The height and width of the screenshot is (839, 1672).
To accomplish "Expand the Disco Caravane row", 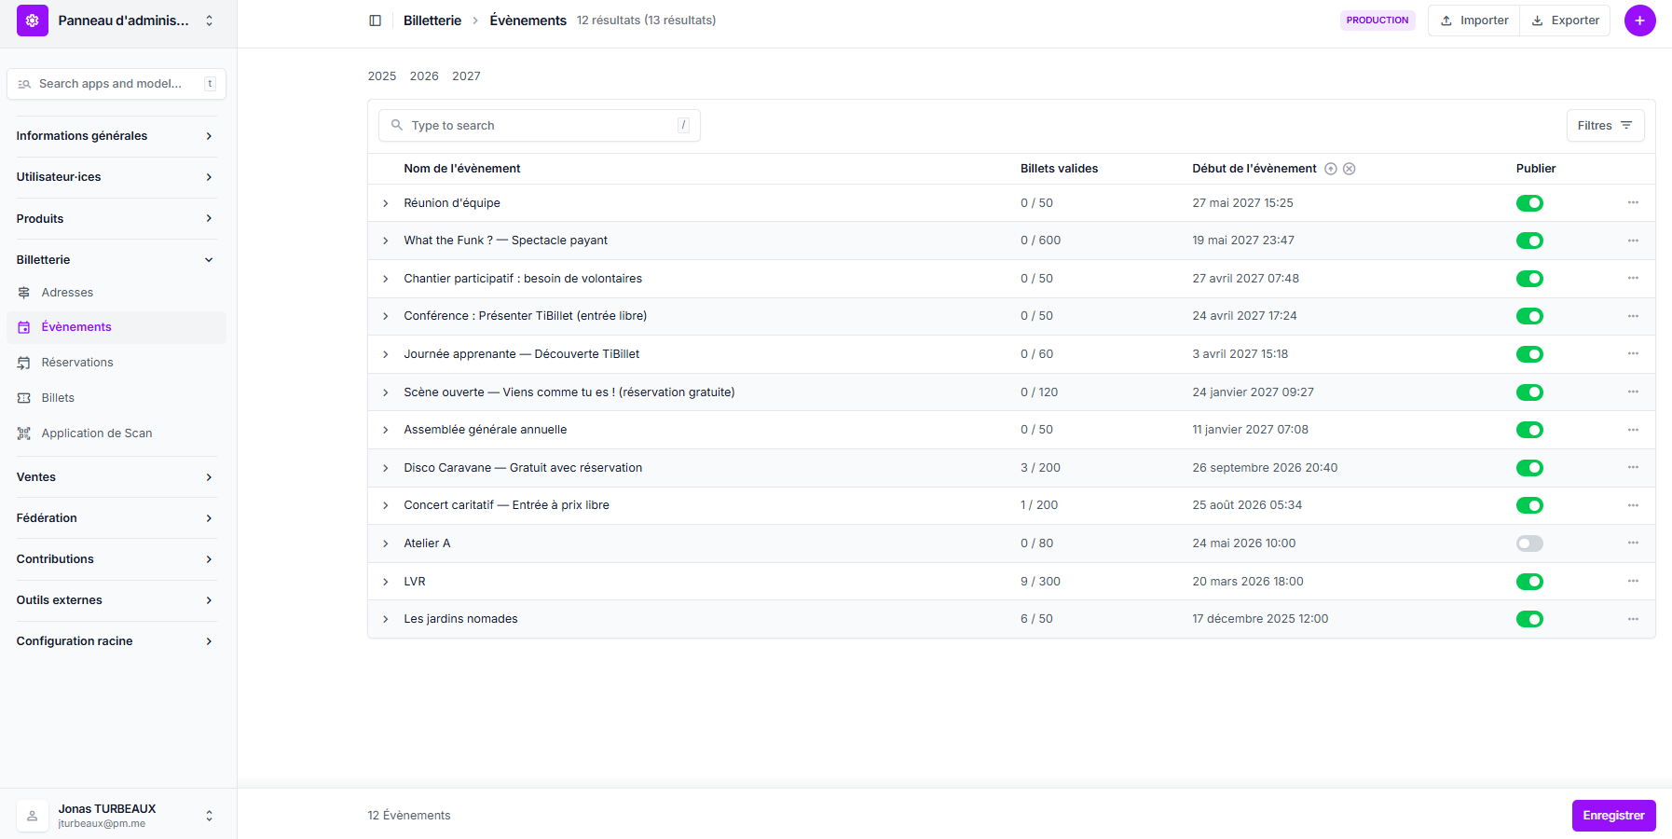I will 386,468.
